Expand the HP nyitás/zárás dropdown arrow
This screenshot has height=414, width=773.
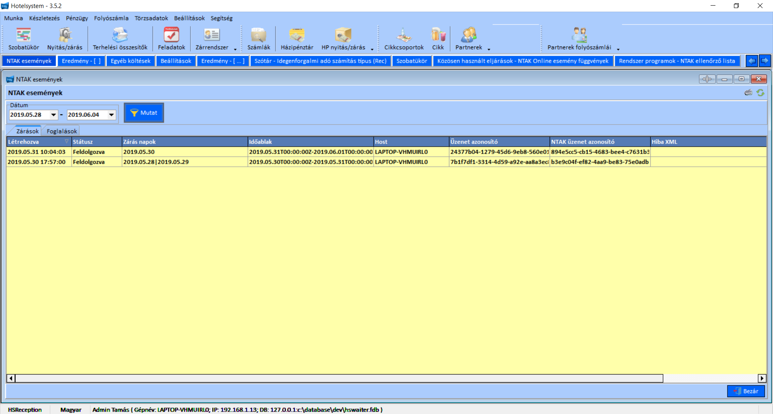(372, 49)
